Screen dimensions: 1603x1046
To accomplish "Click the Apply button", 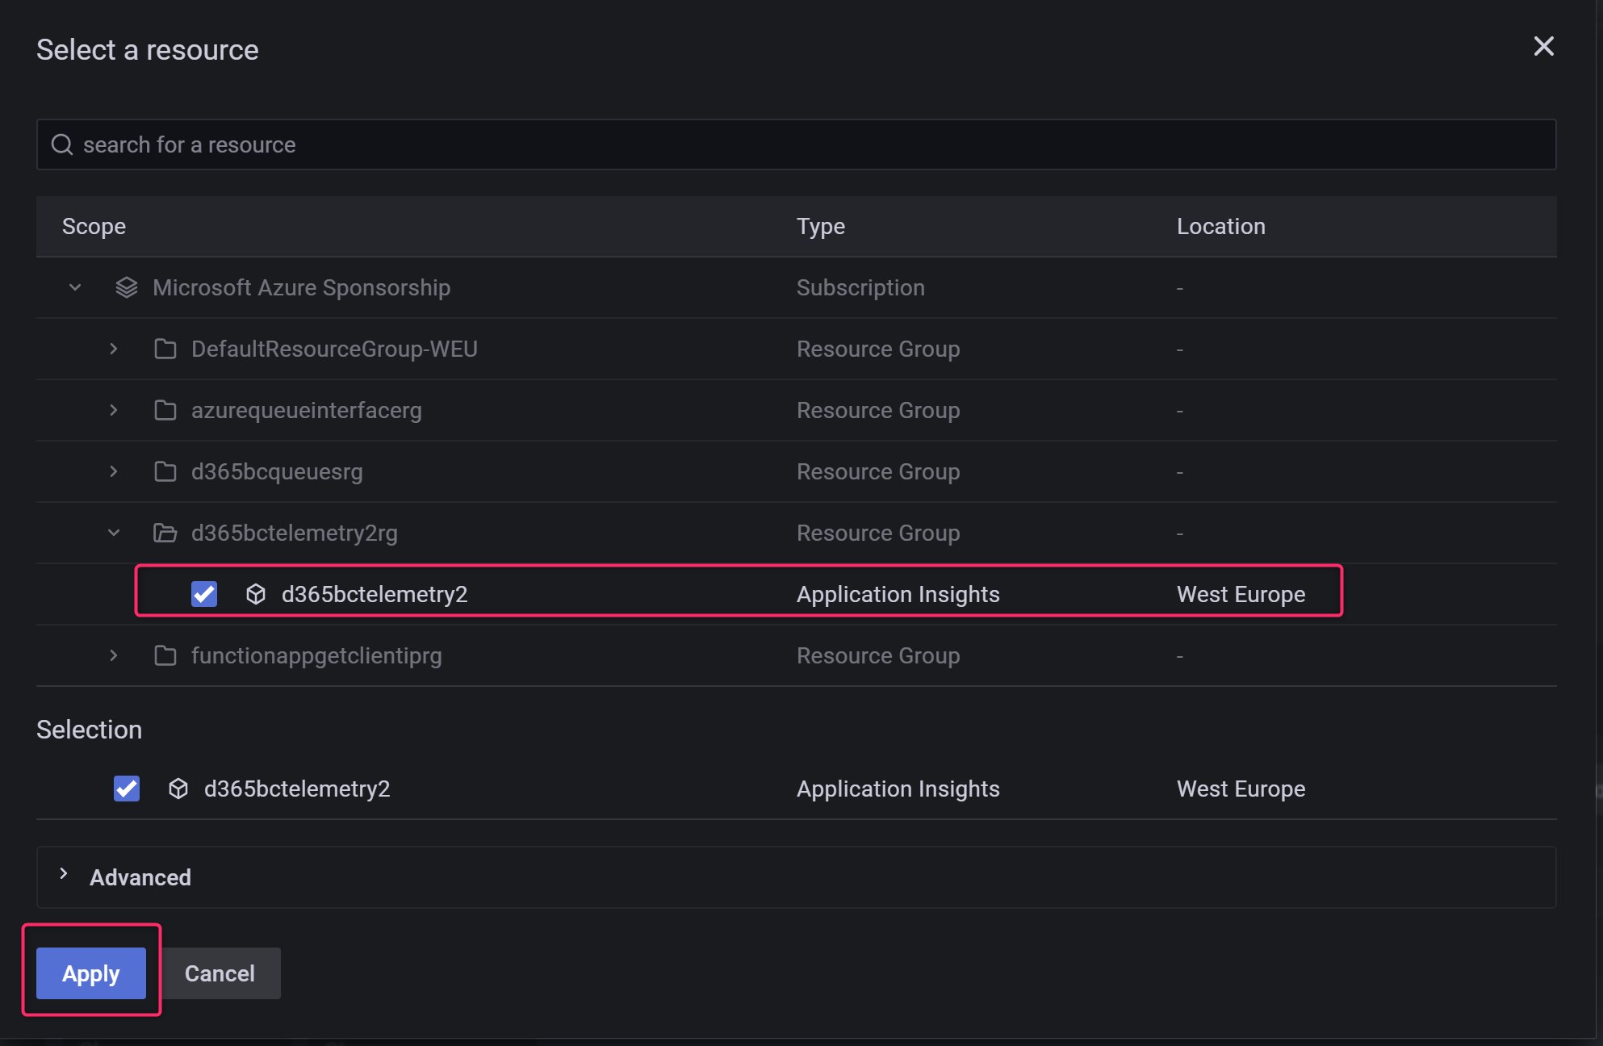I will click(x=91, y=973).
